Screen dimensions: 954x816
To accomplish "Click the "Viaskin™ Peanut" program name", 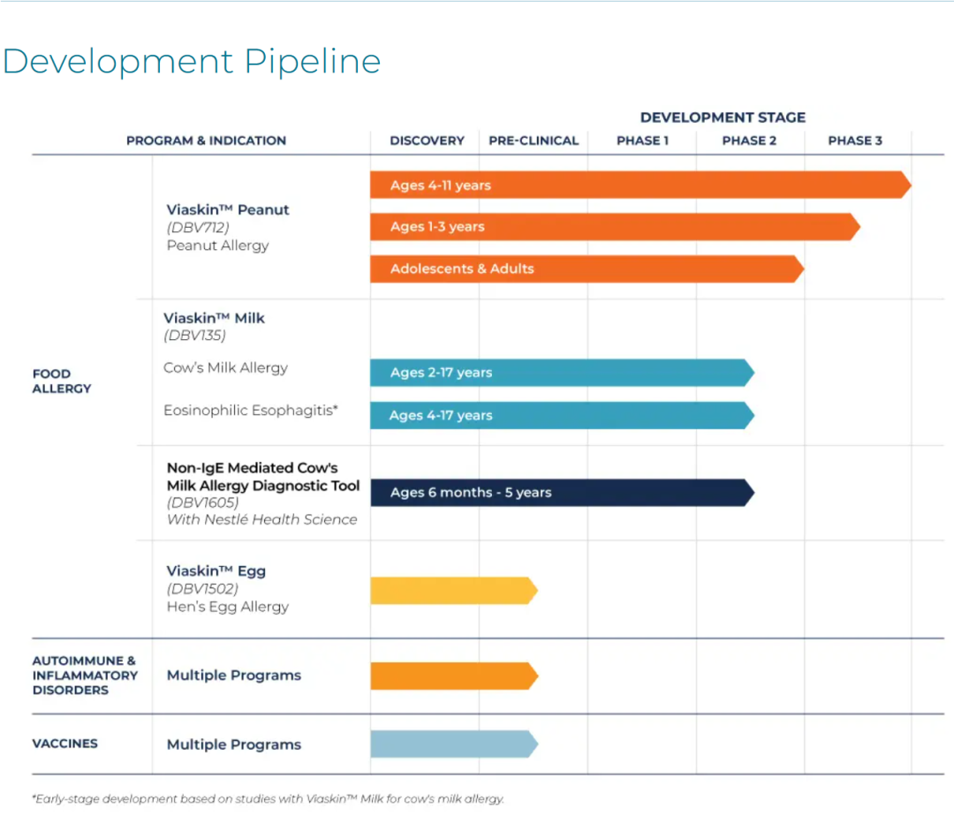I will coord(228,210).
